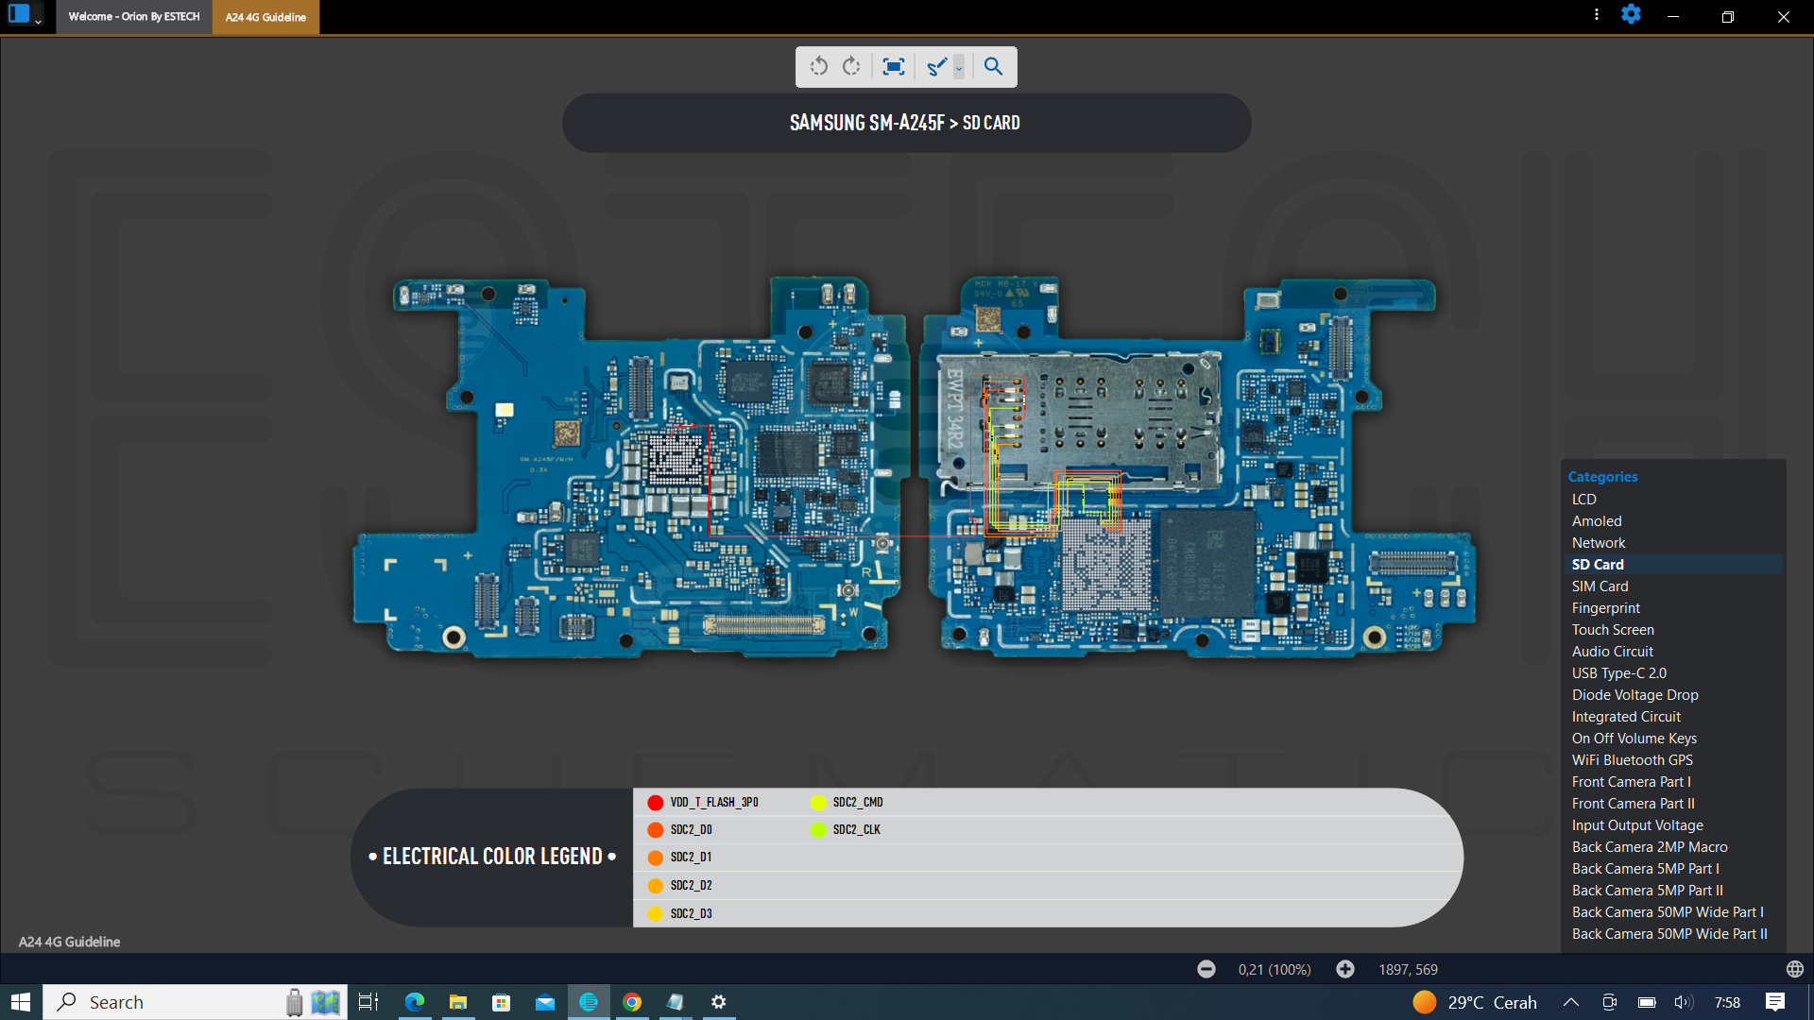This screenshot has width=1814, height=1020.
Task: Click the red VDD_T_FLASH_3P0 legend swatch
Action: pyautogui.click(x=656, y=803)
